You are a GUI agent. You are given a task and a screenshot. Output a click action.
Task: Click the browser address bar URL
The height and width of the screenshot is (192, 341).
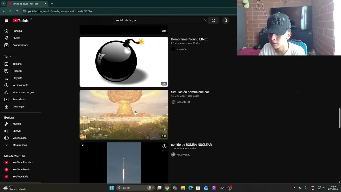pyautogui.click(x=60, y=11)
